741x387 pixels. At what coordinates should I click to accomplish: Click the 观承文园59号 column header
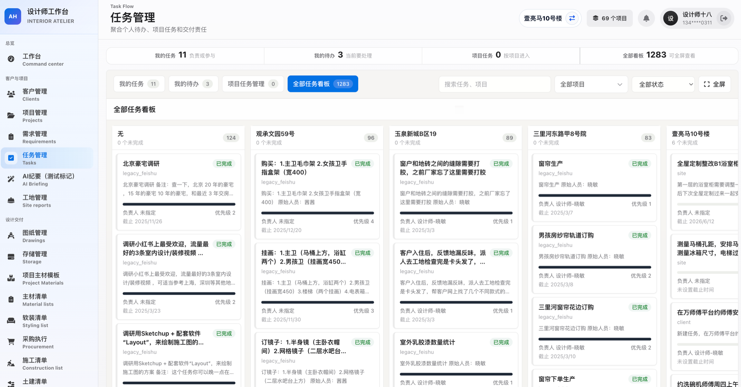[317, 138]
